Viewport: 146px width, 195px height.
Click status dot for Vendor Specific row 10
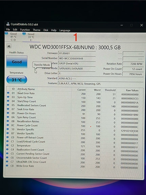(x=8, y=129)
